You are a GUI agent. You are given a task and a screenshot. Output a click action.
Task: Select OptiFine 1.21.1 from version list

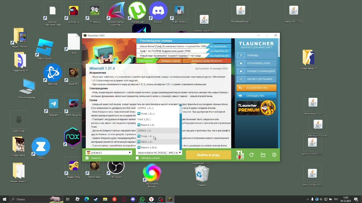(x=158, y=108)
